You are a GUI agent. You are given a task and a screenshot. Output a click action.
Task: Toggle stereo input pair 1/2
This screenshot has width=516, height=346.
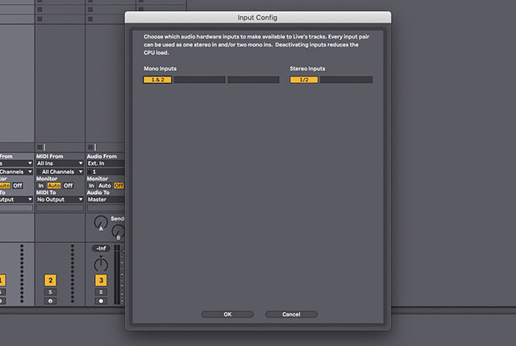(x=304, y=80)
